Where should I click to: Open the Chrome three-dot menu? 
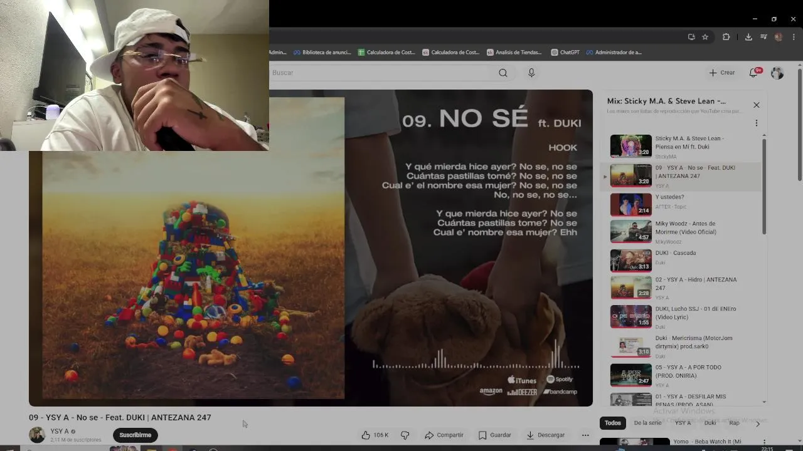pos(794,37)
